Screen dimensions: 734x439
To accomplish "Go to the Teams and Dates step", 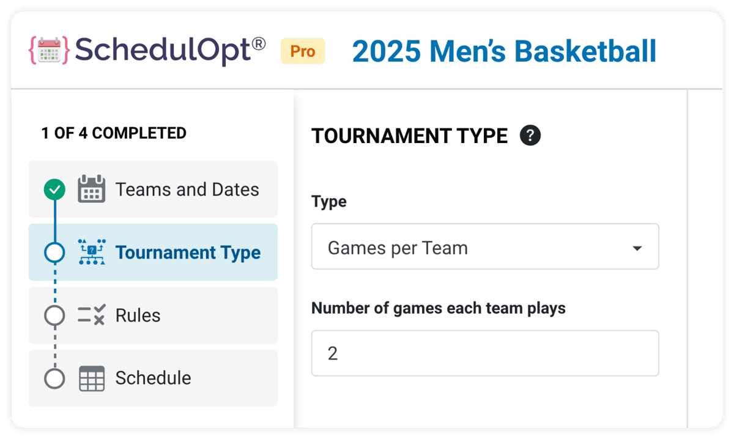I will [153, 190].
